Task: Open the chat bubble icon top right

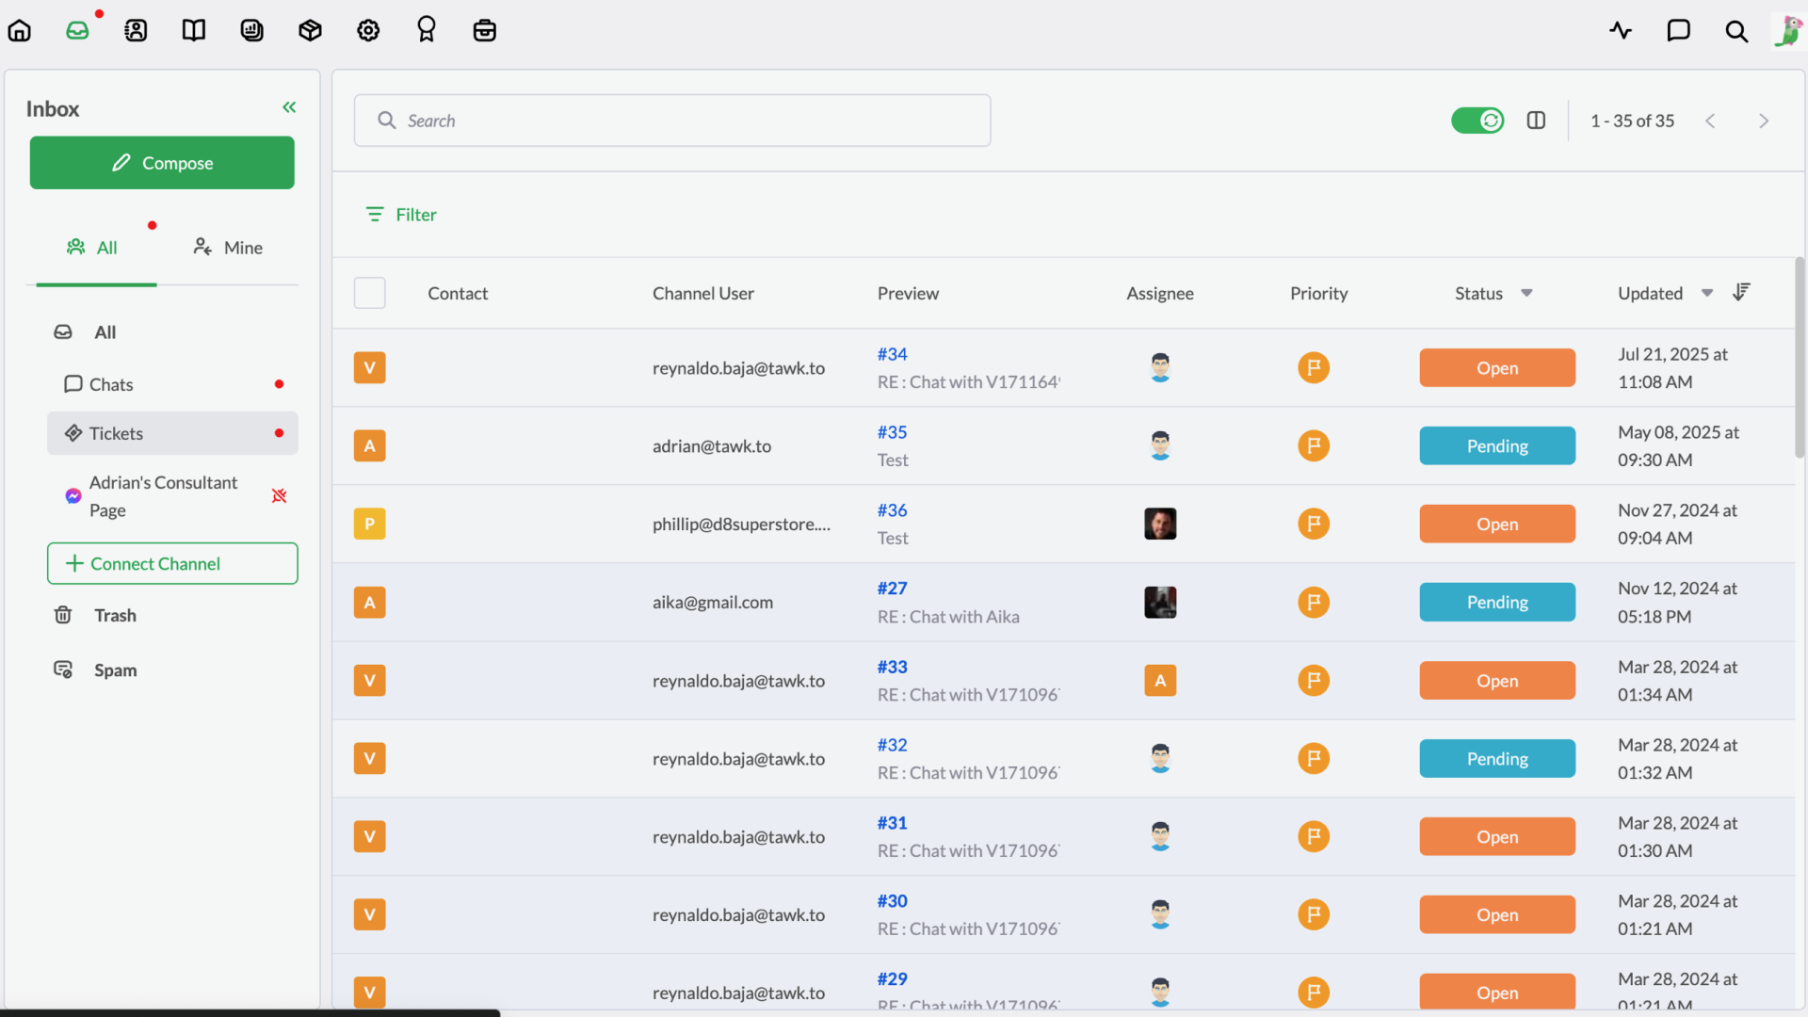Action: (1678, 30)
